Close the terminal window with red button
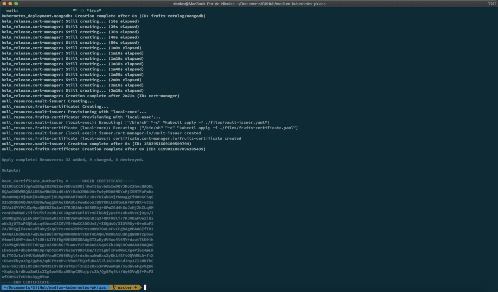 (4, 4)
